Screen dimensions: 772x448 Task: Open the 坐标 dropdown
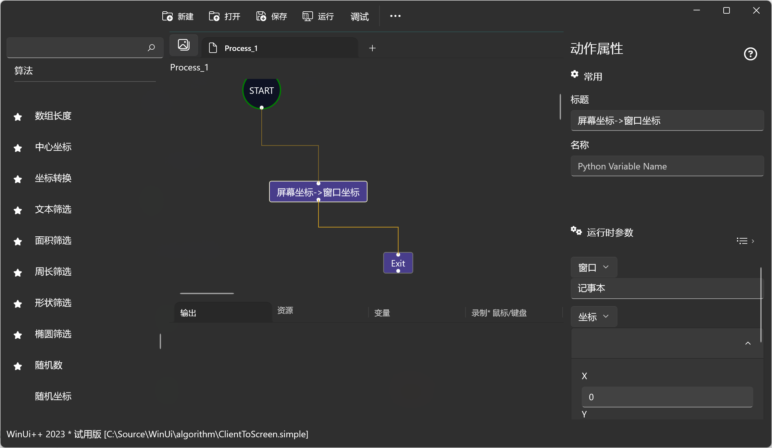coord(593,317)
